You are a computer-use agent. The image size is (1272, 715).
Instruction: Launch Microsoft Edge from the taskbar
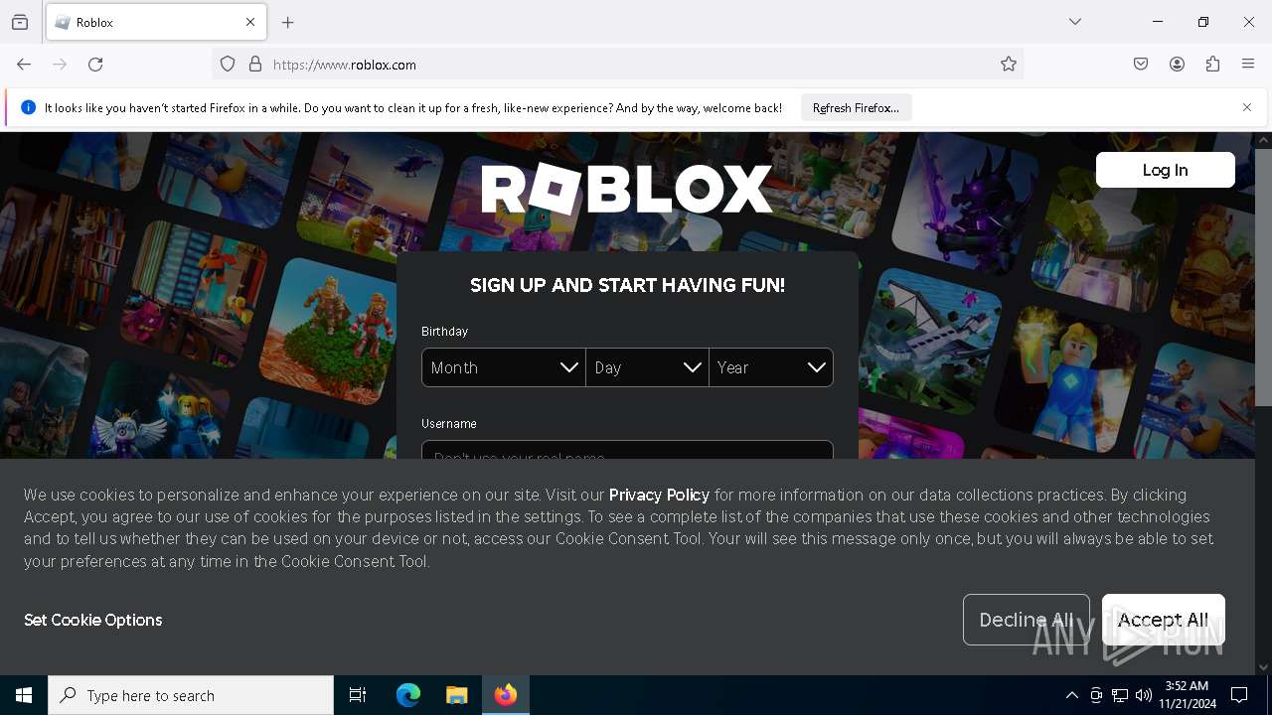coord(408,695)
